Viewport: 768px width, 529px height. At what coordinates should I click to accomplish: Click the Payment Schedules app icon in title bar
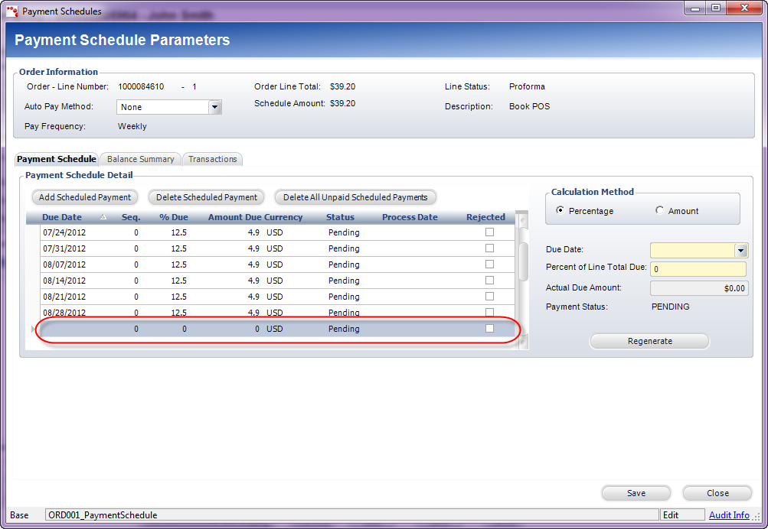click(x=12, y=11)
